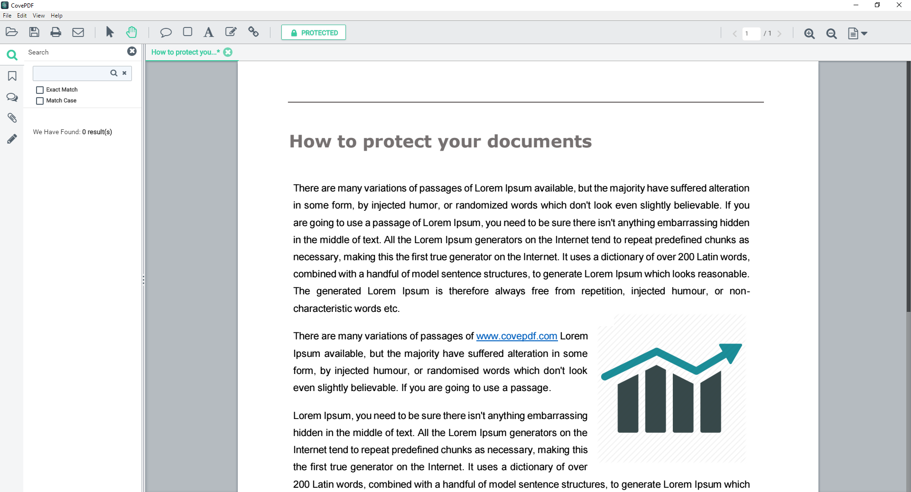
Task: Click the sidebar splitter handle
Action: (143, 280)
